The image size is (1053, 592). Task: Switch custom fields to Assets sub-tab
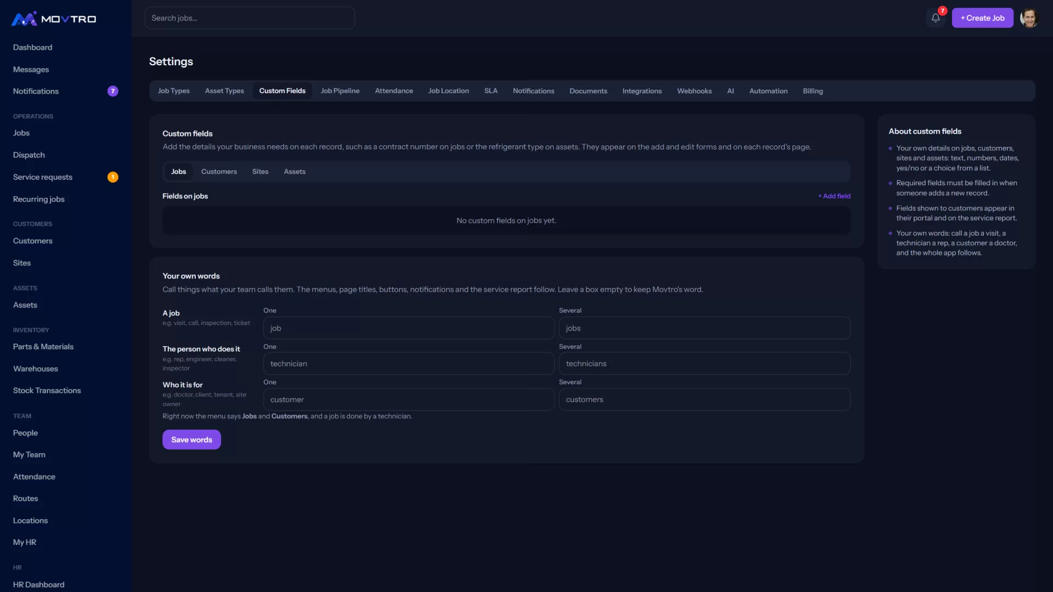[x=295, y=172]
